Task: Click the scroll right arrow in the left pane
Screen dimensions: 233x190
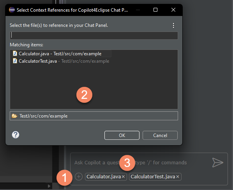Action: tap(49, 186)
